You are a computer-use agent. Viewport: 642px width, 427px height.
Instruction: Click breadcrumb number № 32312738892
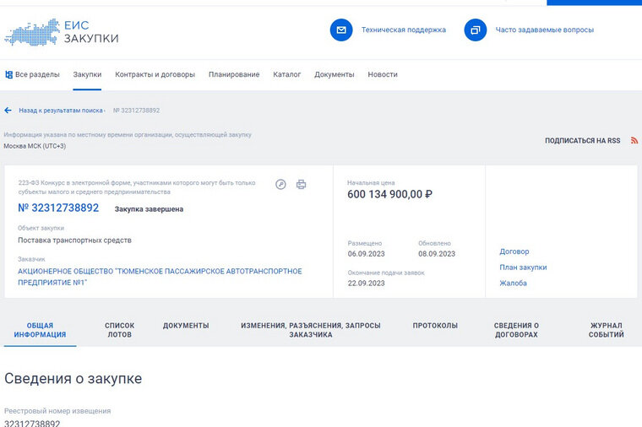point(136,111)
